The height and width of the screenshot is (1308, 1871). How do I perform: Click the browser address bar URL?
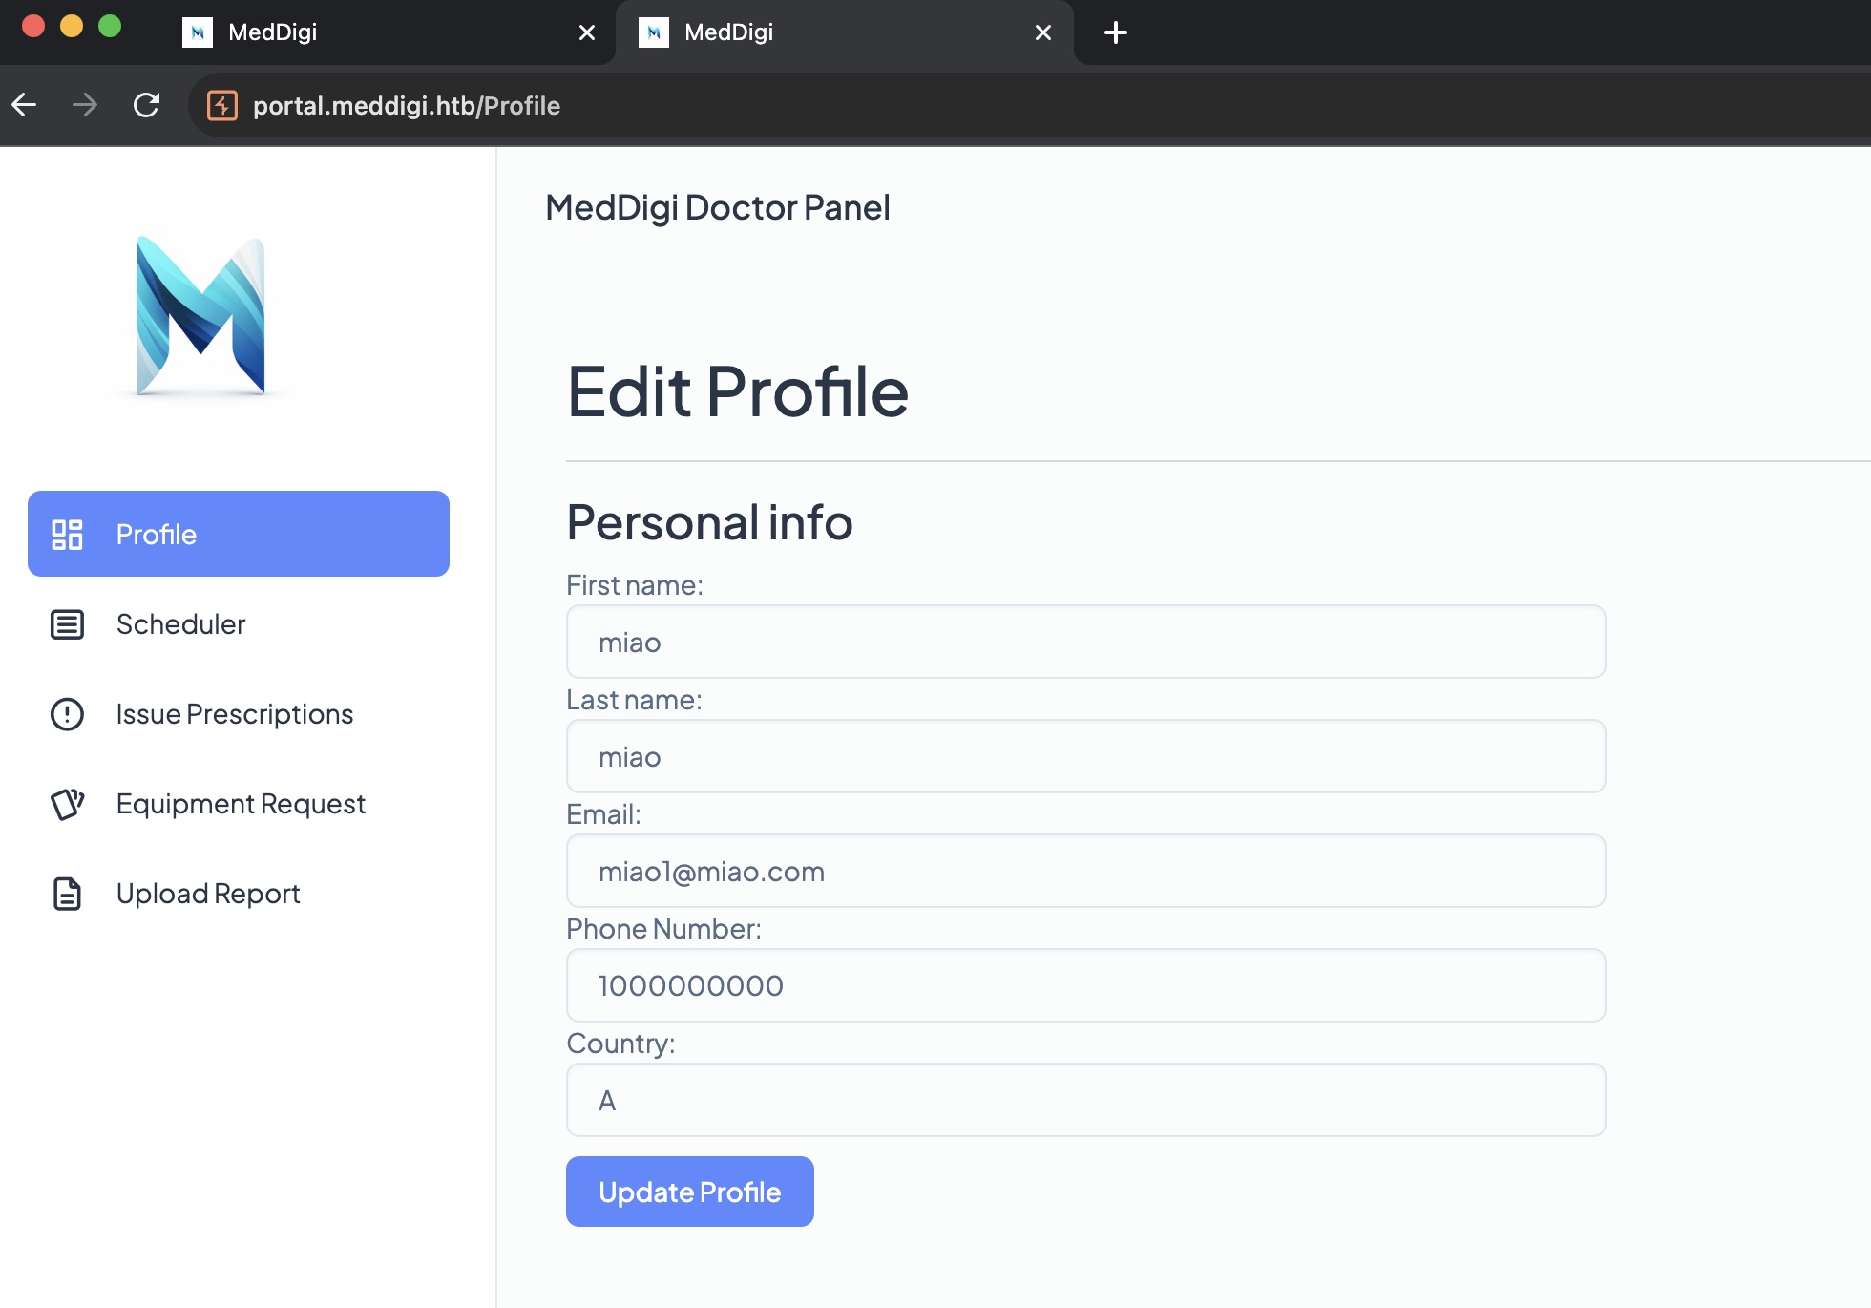(407, 105)
